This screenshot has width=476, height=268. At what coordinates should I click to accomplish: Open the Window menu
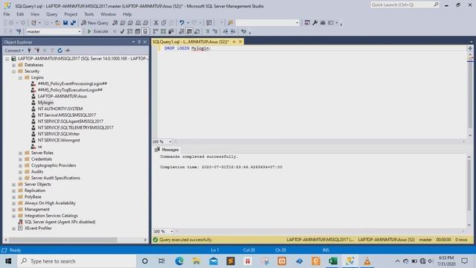[x=108, y=14]
